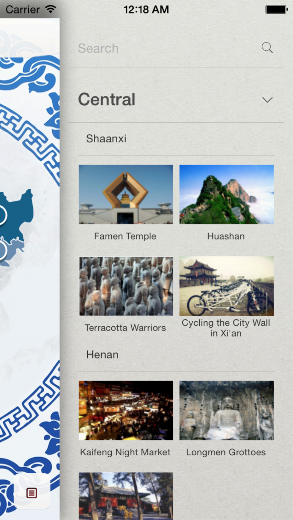Tap the Kaifeng Night Market label
293x520 pixels.
click(125, 452)
